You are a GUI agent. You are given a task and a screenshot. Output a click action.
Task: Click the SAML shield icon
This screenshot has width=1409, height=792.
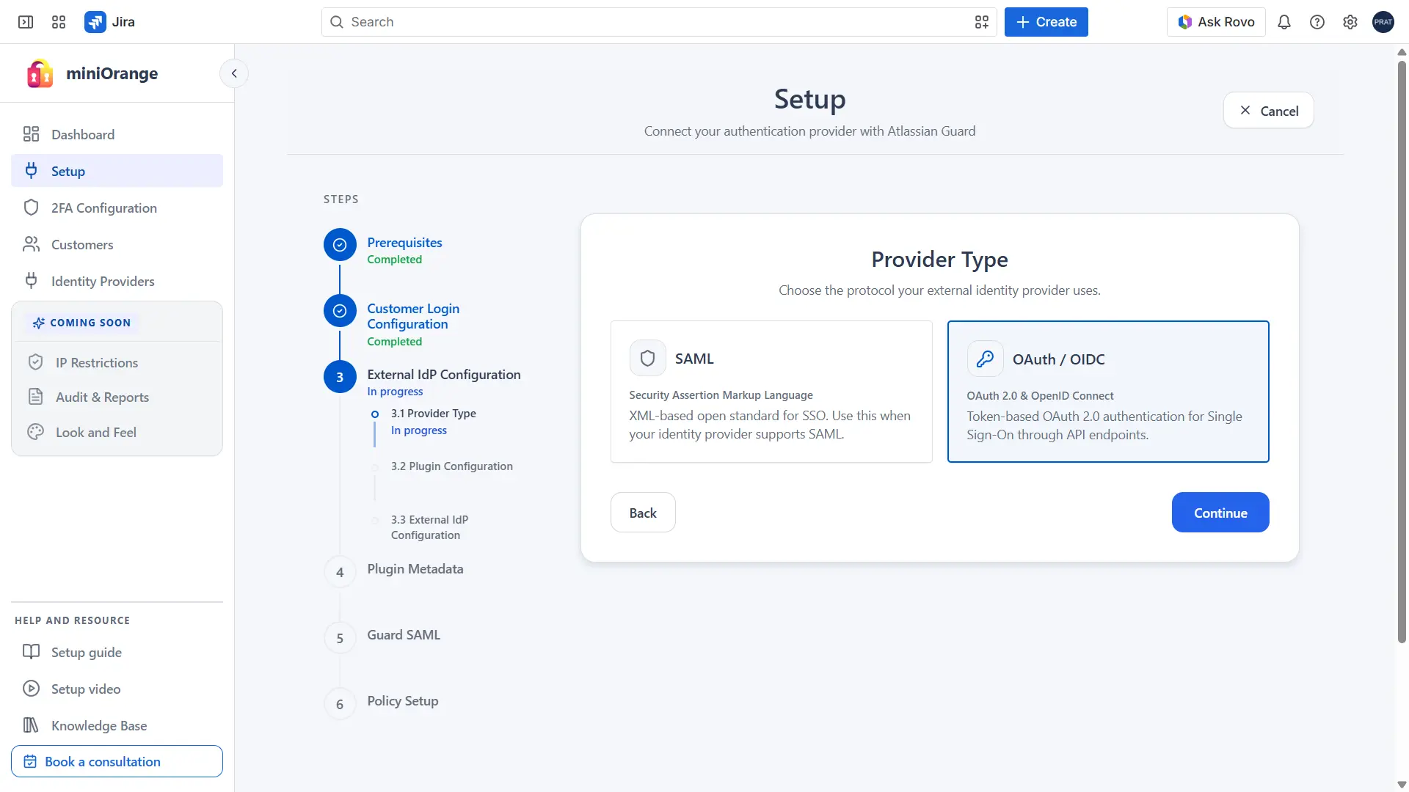[x=647, y=359]
